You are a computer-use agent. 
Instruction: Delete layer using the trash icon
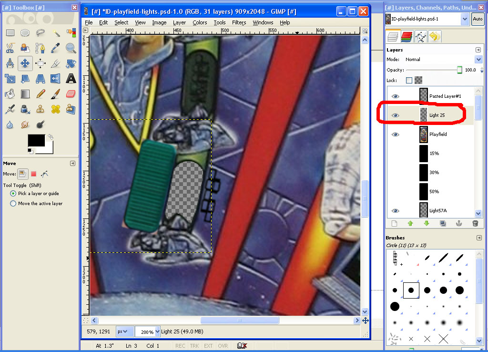click(475, 223)
